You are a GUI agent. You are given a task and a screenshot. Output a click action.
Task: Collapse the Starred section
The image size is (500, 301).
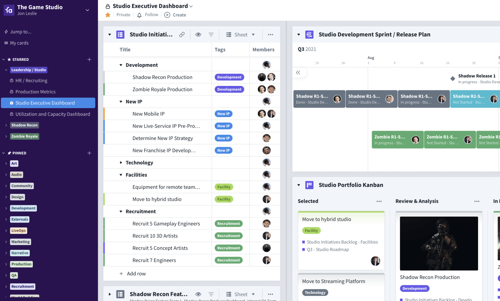[x=3, y=59]
